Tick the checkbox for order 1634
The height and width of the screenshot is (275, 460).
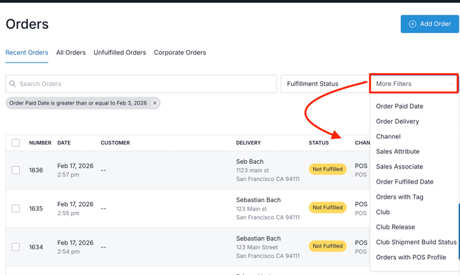tap(16, 247)
